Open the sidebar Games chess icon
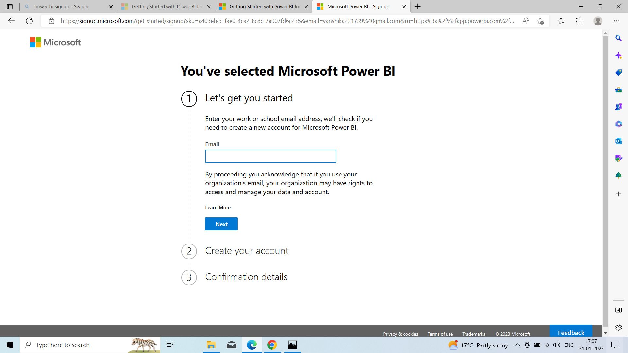This screenshot has width=628, height=353. [618, 107]
